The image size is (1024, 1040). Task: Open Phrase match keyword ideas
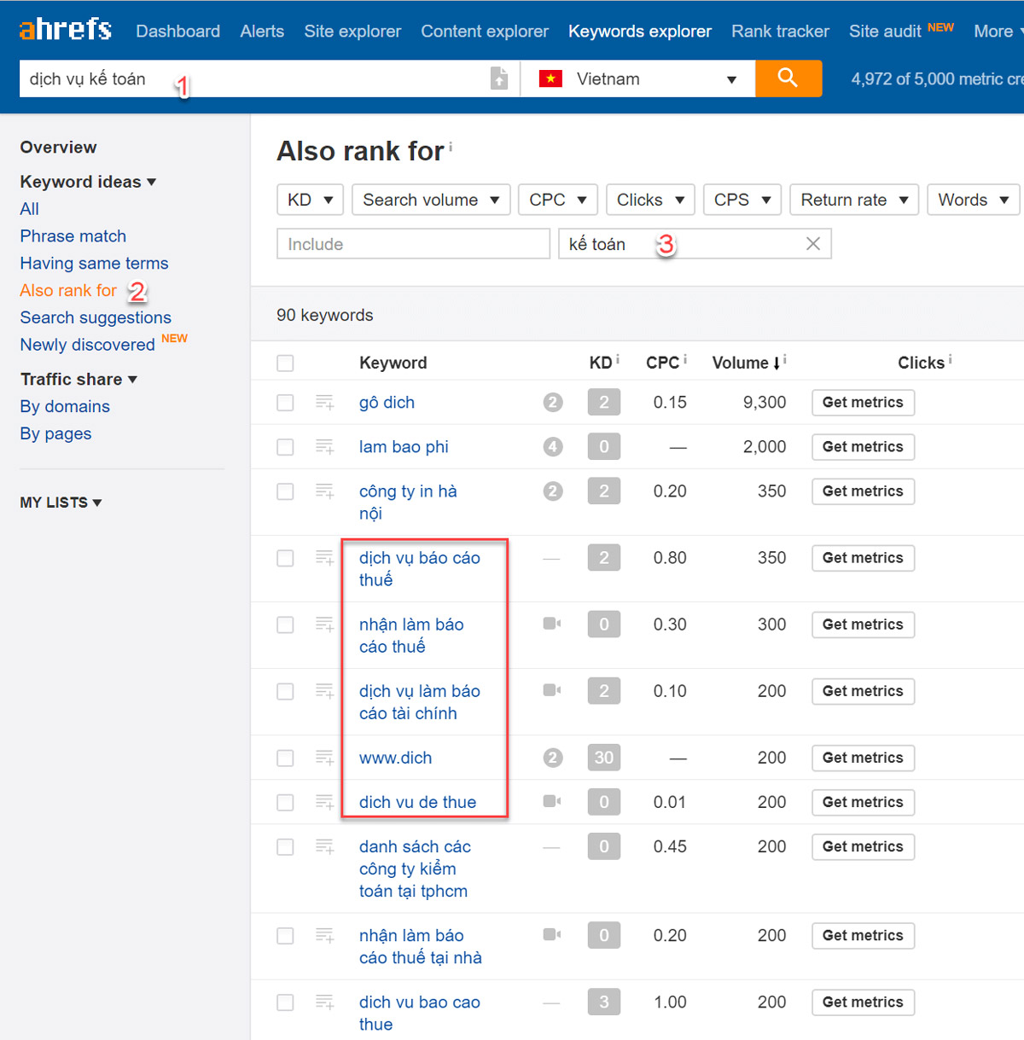coord(73,236)
